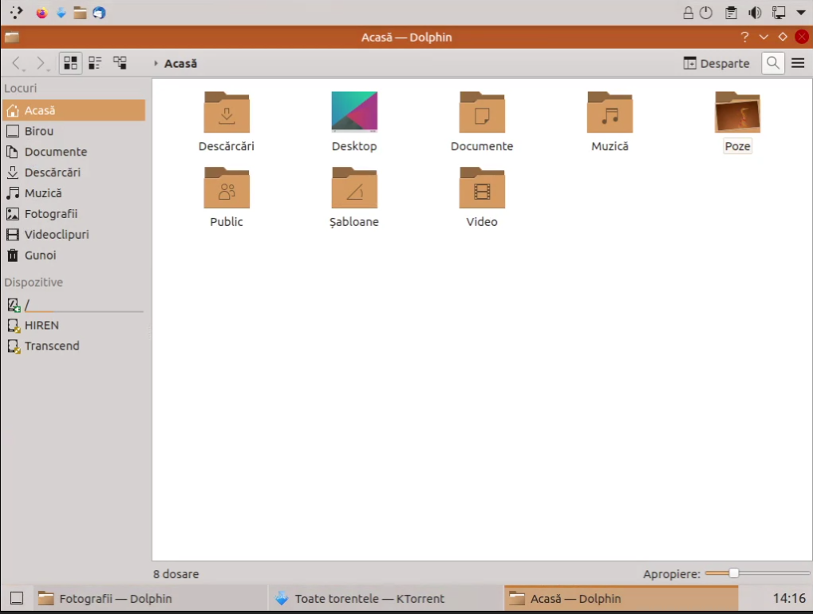The image size is (813, 614).
Task: Open Fotografii in Places sidebar
Action: click(74, 214)
